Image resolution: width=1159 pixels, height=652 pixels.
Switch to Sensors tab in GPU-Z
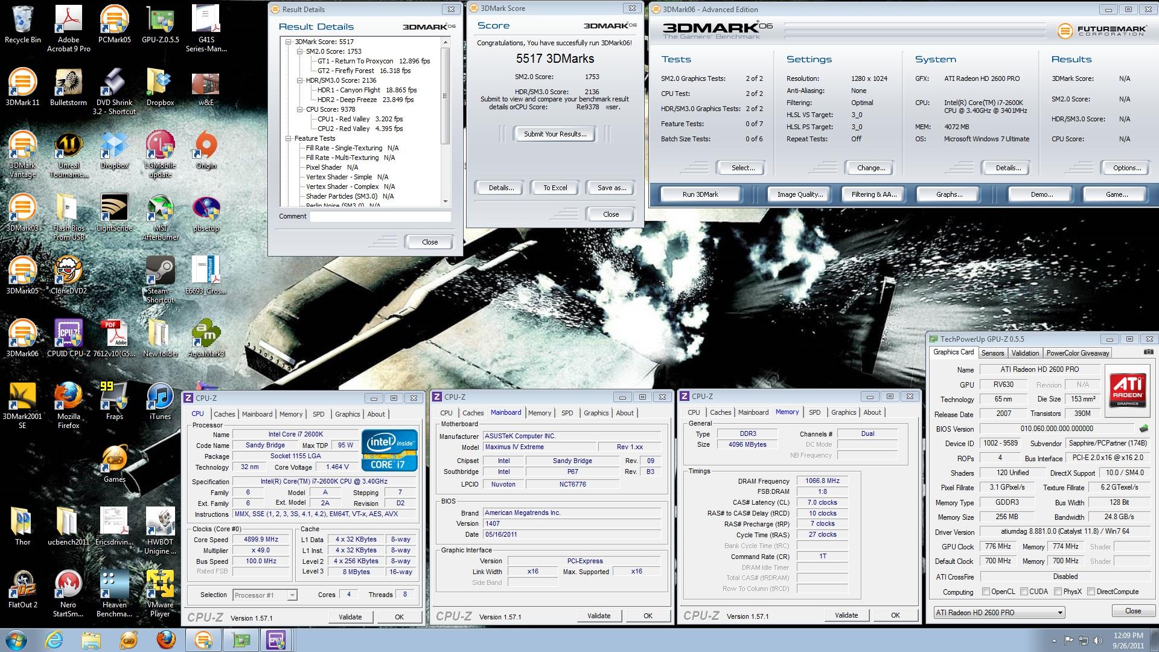point(992,353)
